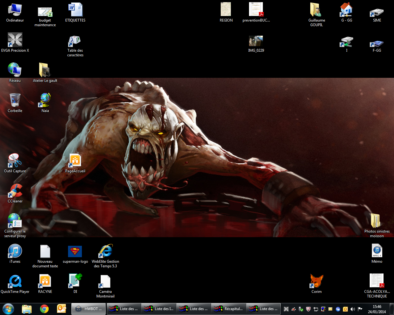
Task: Open the clock showing 15:46
Action: click(377, 309)
